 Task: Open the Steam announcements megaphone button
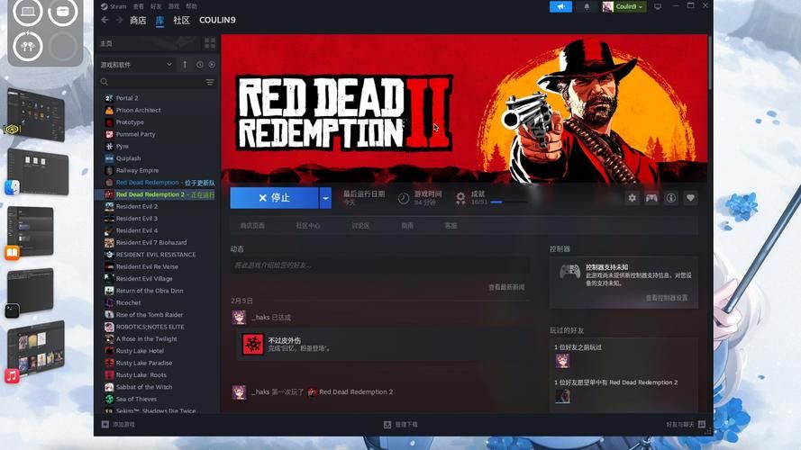coord(560,6)
